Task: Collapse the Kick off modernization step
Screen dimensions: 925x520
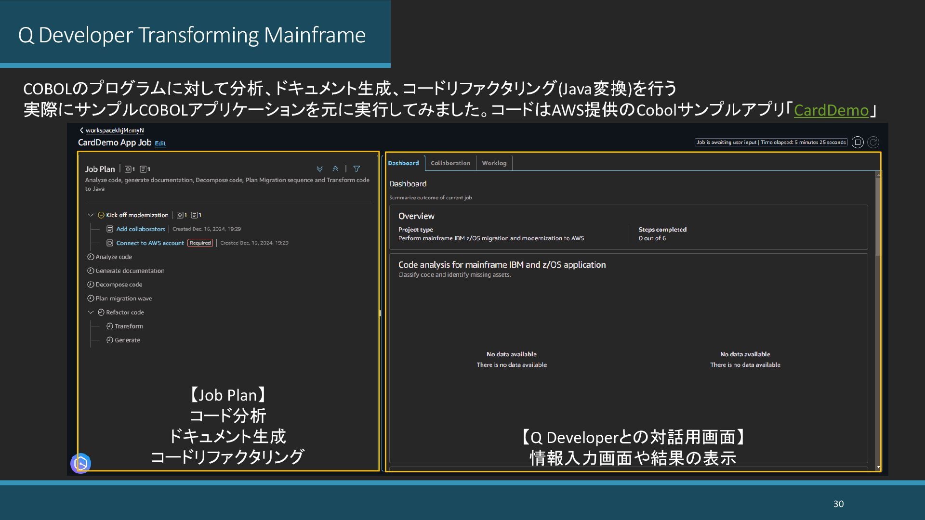Action: (x=91, y=215)
